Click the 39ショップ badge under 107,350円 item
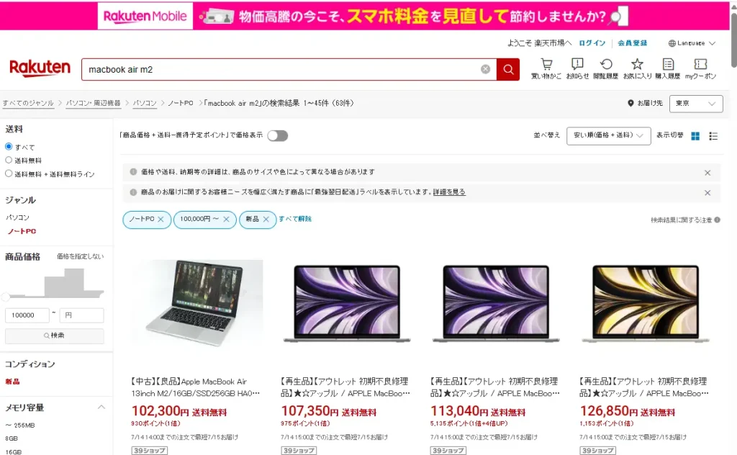The height and width of the screenshot is (455, 737). (299, 451)
